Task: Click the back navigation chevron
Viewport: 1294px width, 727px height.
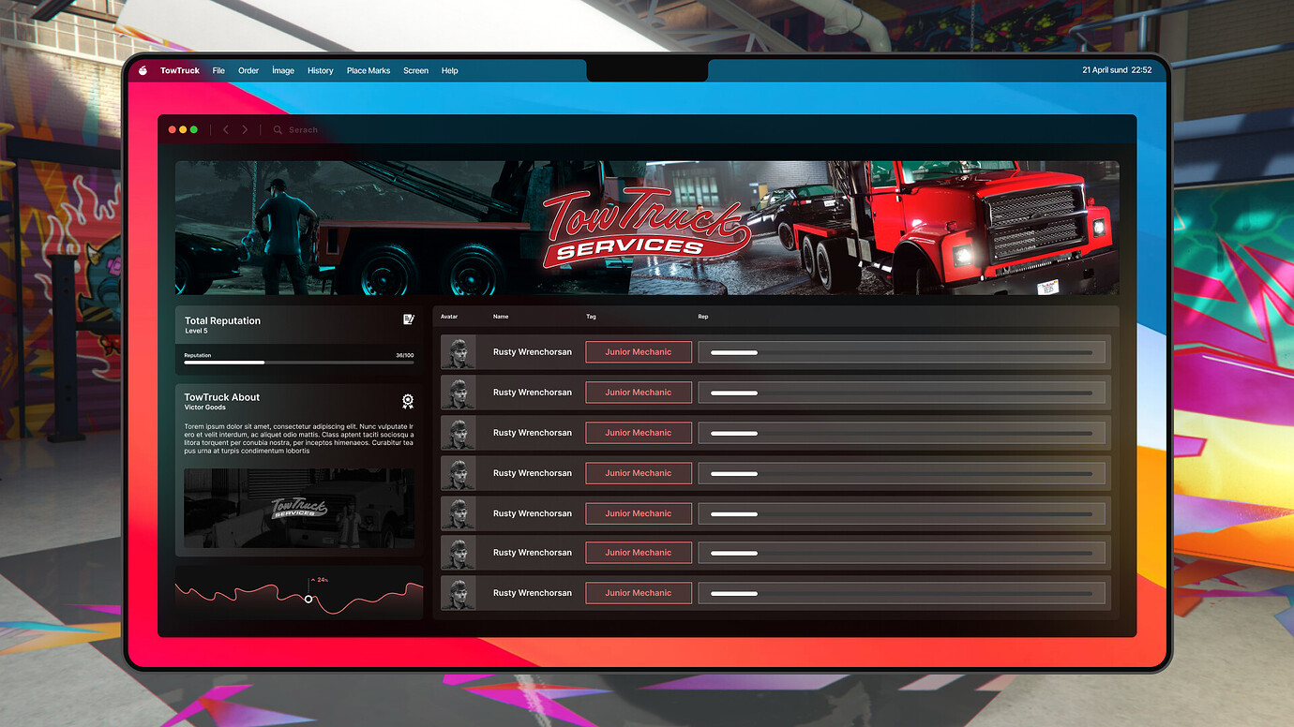Action: (x=225, y=129)
